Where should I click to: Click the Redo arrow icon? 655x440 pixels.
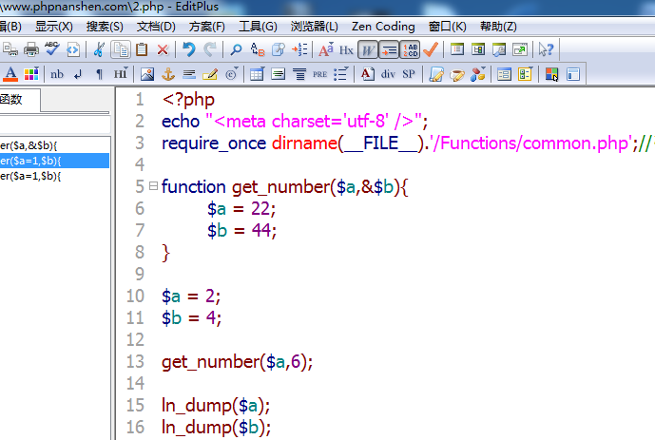click(210, 49)
